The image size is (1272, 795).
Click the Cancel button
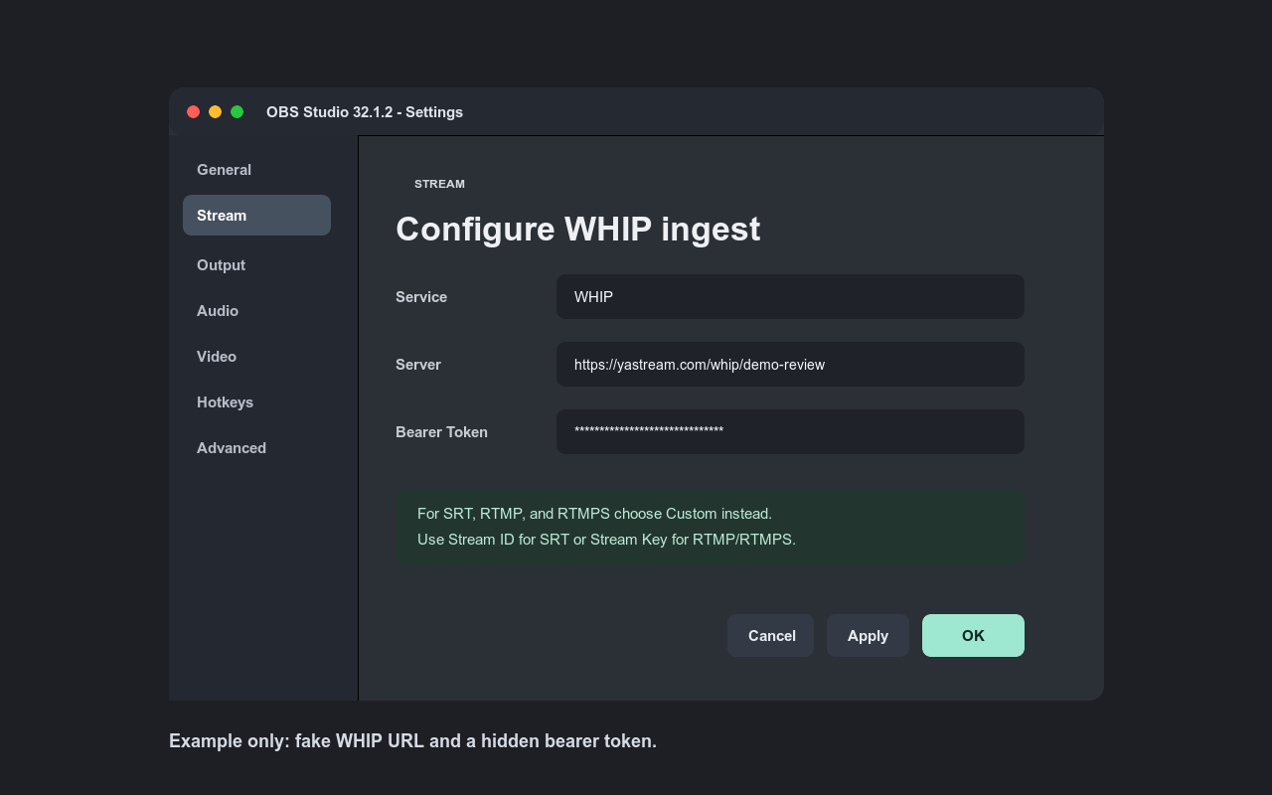[x=771, y=636]
